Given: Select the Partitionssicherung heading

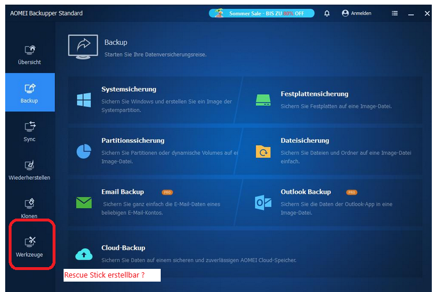Looking at the screenshot, I should (133, 141).
